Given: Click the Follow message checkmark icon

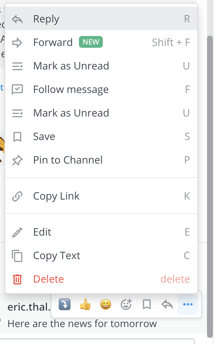Looking at the screenshot, I should click(17, 90).
